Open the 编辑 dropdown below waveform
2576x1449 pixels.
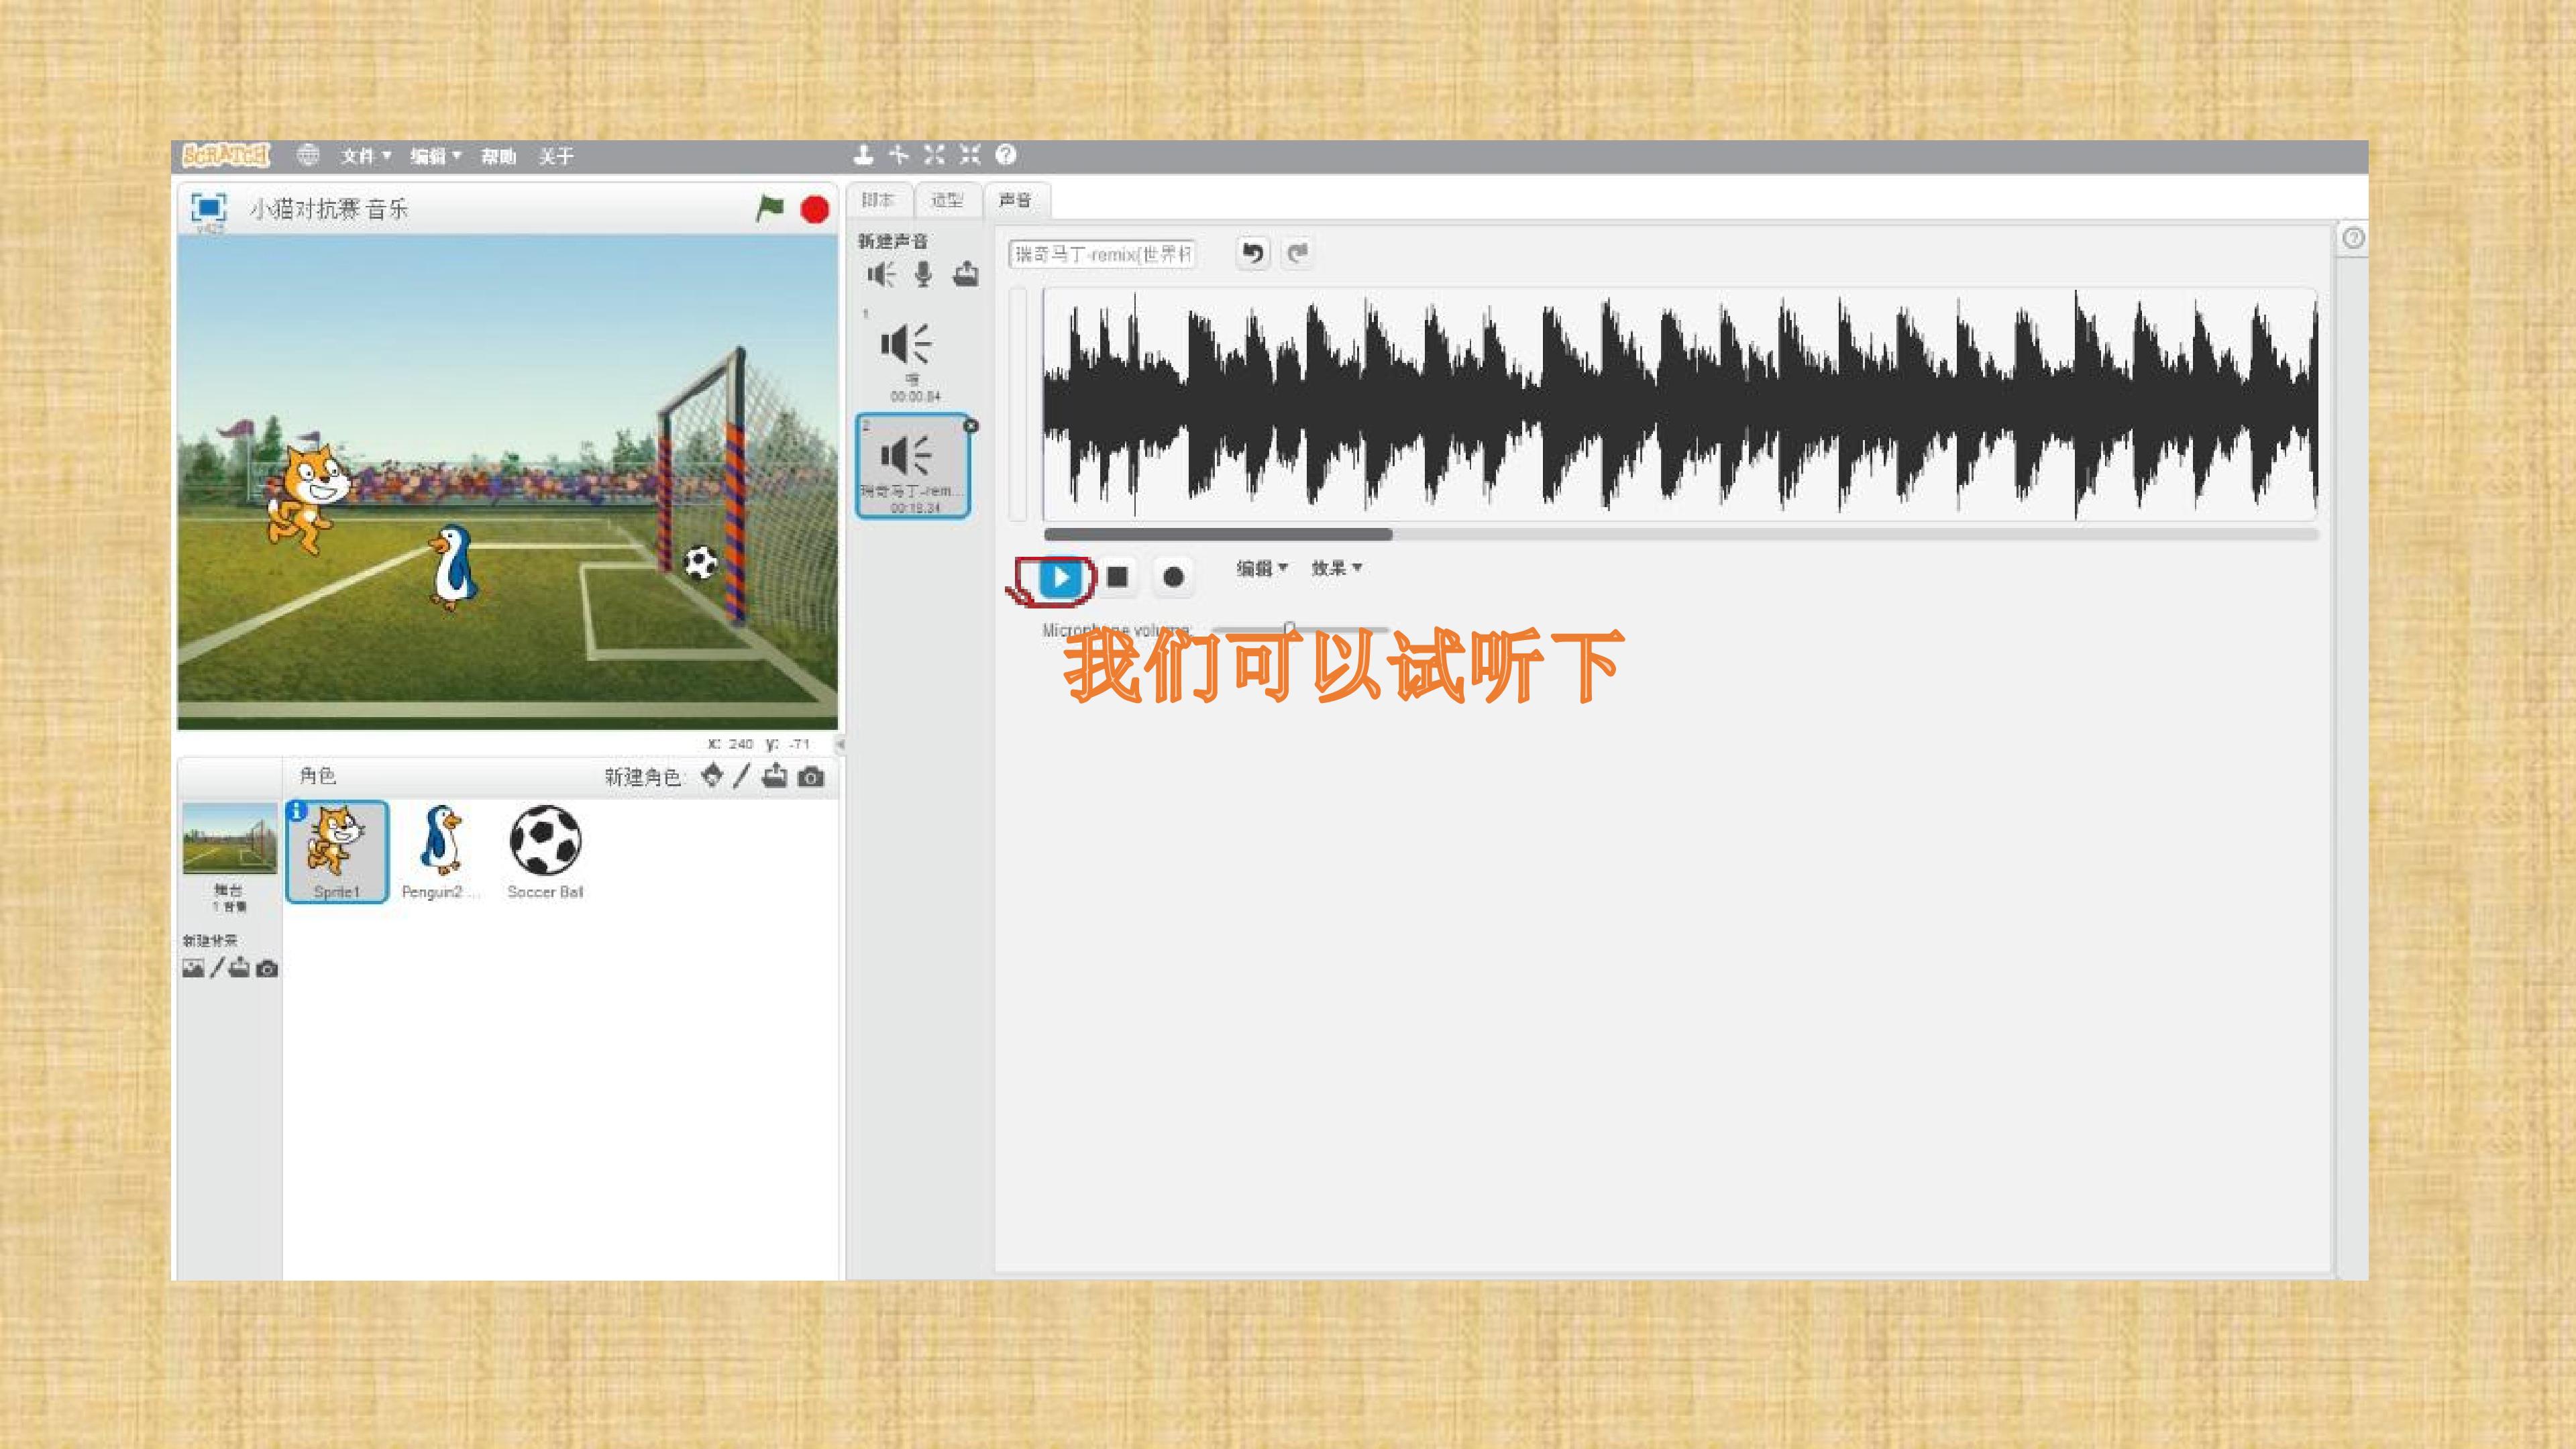(1261, 568)
